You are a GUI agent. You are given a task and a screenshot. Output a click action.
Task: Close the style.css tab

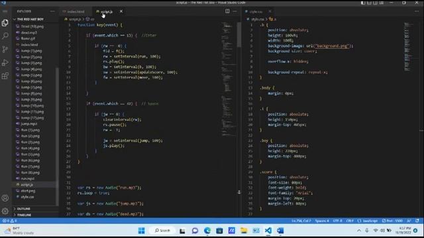point(270,11)
